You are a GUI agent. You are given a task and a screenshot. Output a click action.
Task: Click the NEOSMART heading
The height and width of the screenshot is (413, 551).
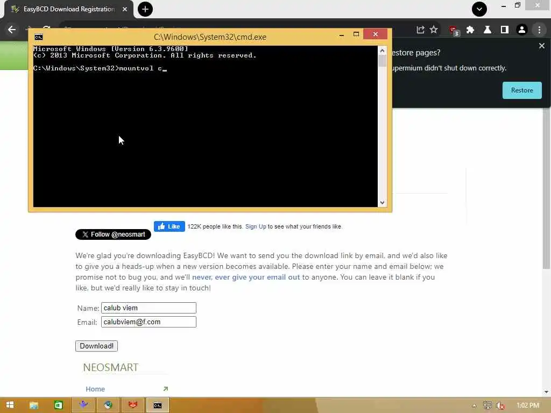[110, 367]
